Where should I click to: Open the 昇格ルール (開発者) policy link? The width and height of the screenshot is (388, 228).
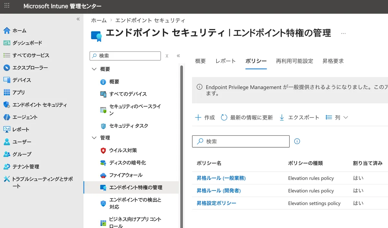tap(219, 191)
